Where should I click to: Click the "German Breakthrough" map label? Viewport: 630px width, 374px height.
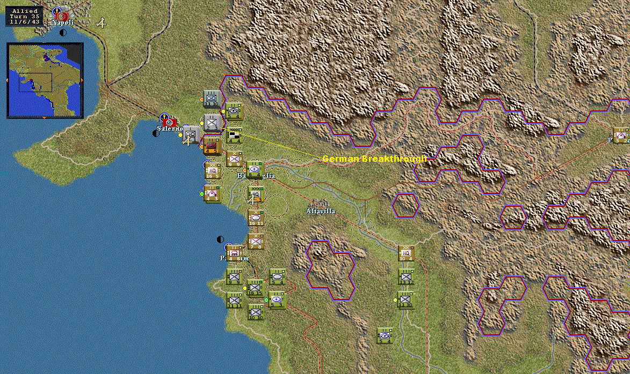(x=374, y=159)
